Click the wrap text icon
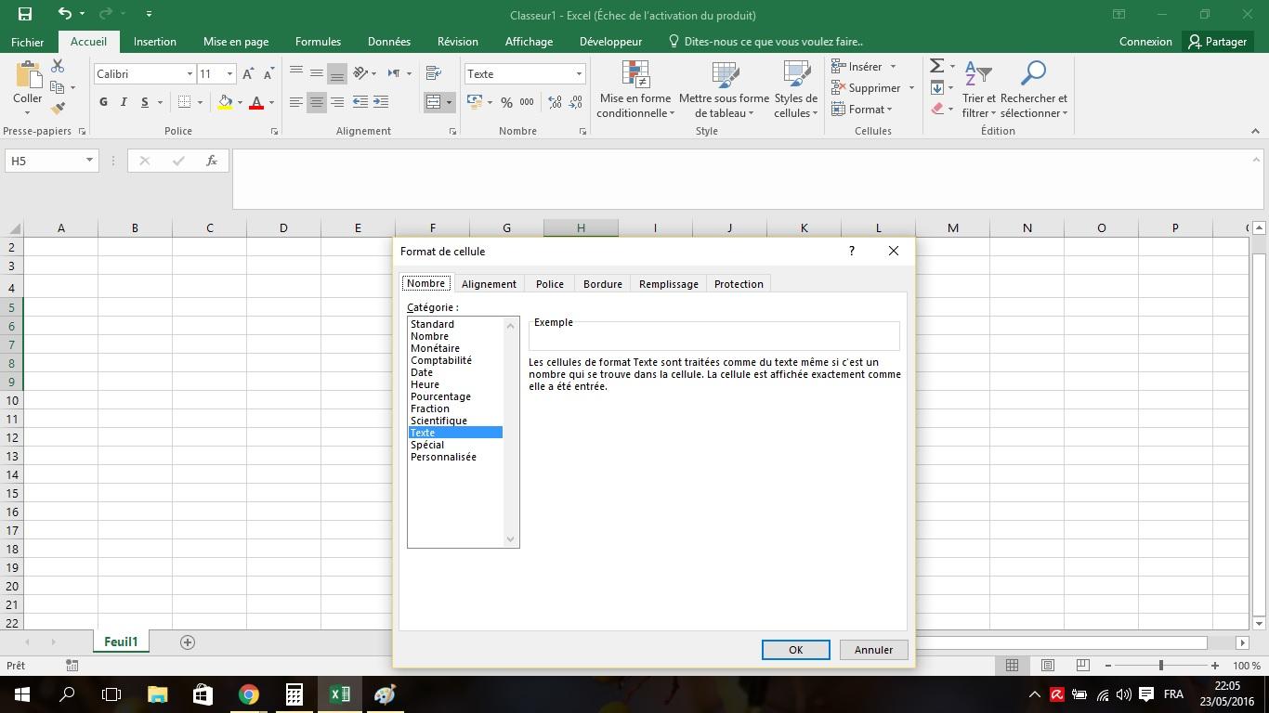 coord(433,73)
